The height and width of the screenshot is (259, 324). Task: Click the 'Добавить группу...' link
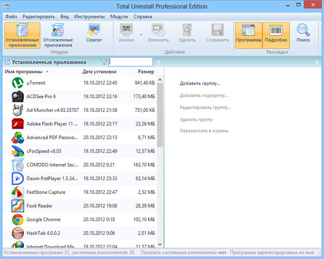point(199,84)
